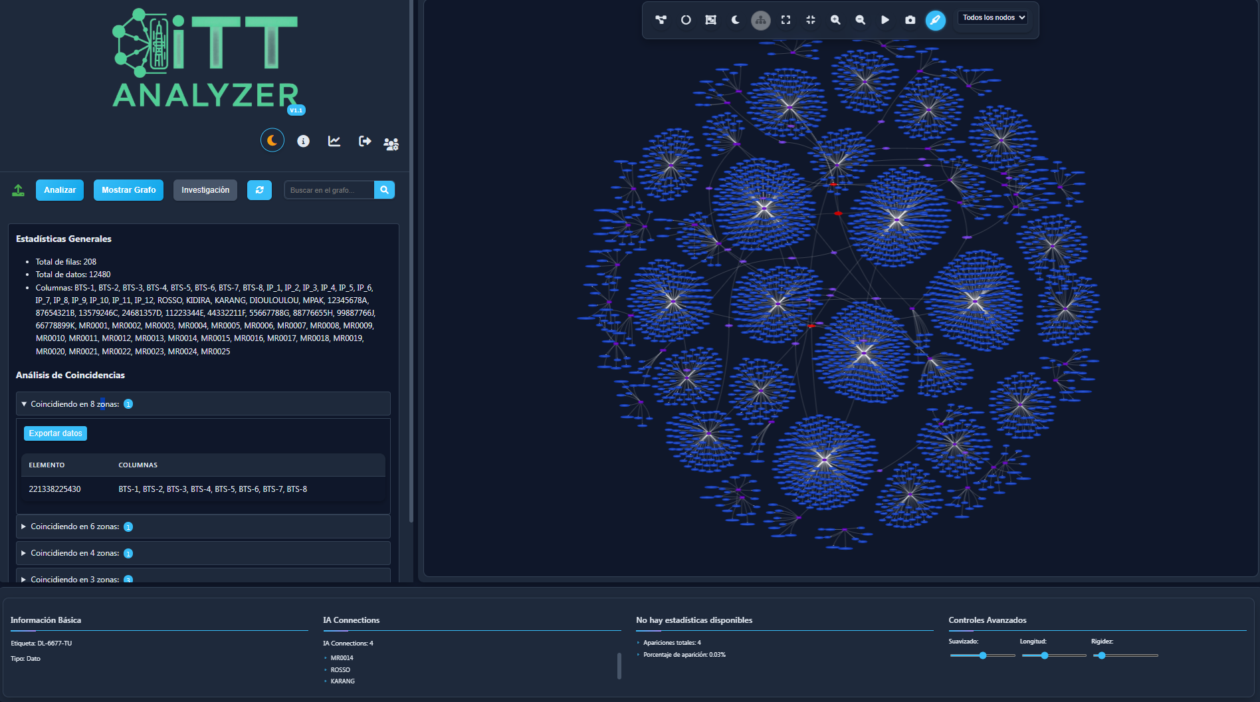Click the green upload file icon
This screenshot has height=702, width=1260.
click(19, 190)
